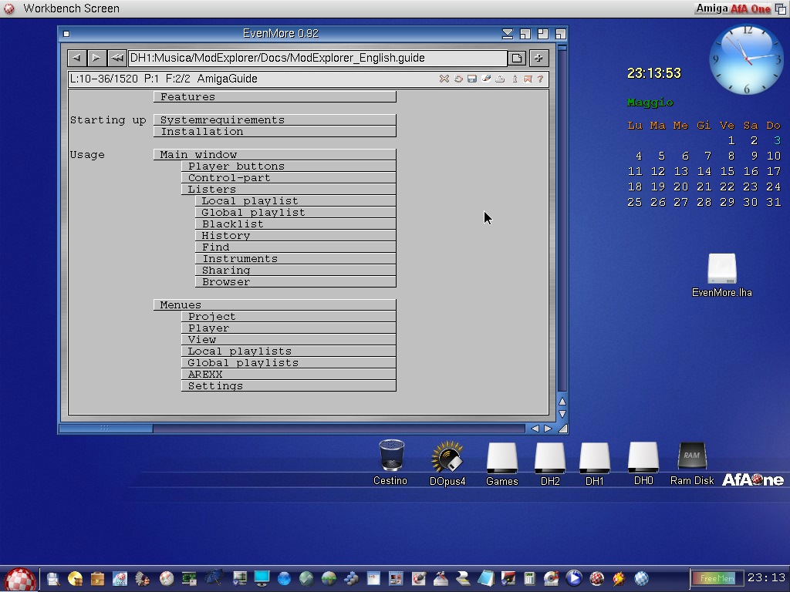Open the DOpus4 desktop icon
Screen dimensions: 790x592
point(447,458)
